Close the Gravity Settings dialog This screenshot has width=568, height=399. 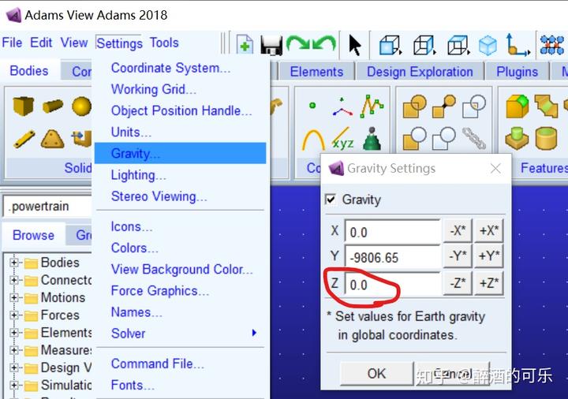[495, 169]
